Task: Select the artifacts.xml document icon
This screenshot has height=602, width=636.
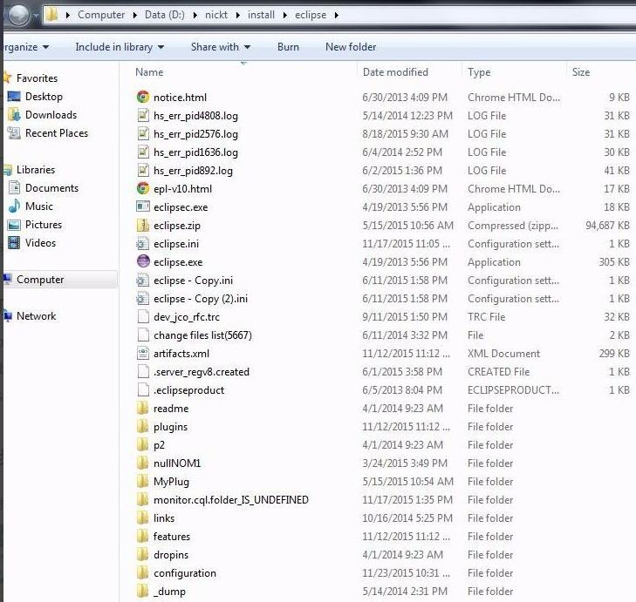Action: [143, 353]
